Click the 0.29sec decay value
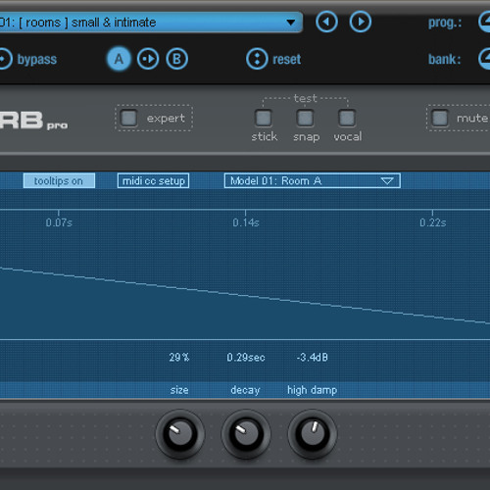The width and height of the screenshot is (490, 490). (x=246, y=357)
